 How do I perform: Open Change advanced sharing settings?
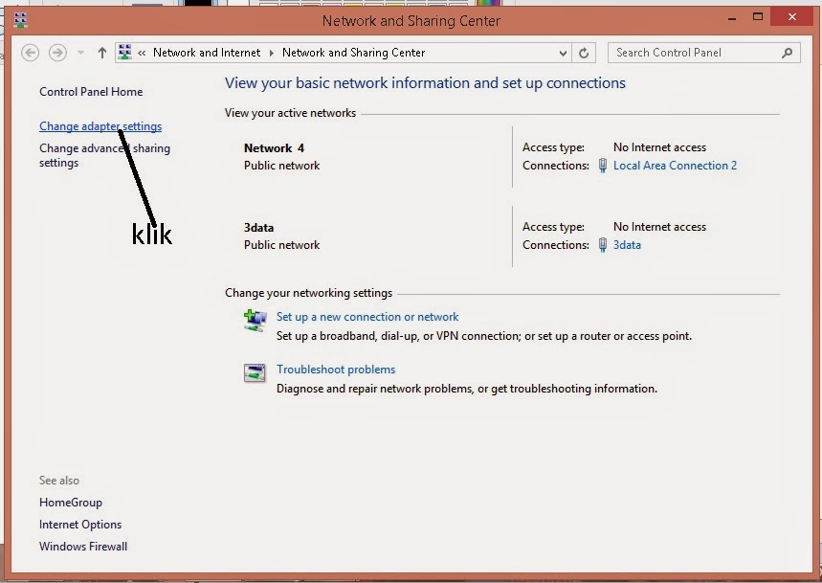(104, 155)
